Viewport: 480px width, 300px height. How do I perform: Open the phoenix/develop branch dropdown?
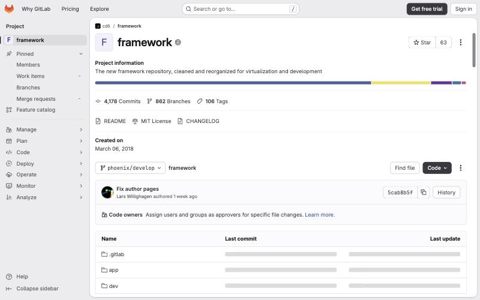[130, 168]
